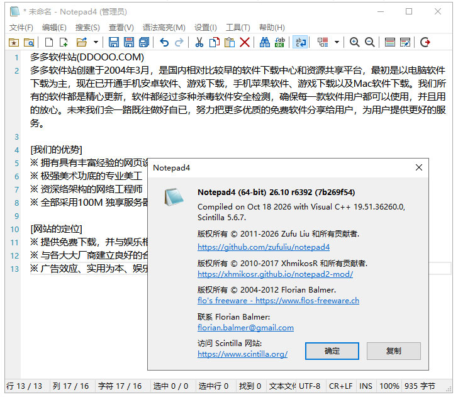Click line number 4 in the margin
458x397 pixels.
point(16,150)
